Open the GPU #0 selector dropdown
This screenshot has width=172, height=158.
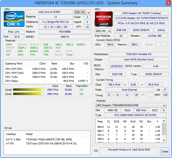pos(103,31)
